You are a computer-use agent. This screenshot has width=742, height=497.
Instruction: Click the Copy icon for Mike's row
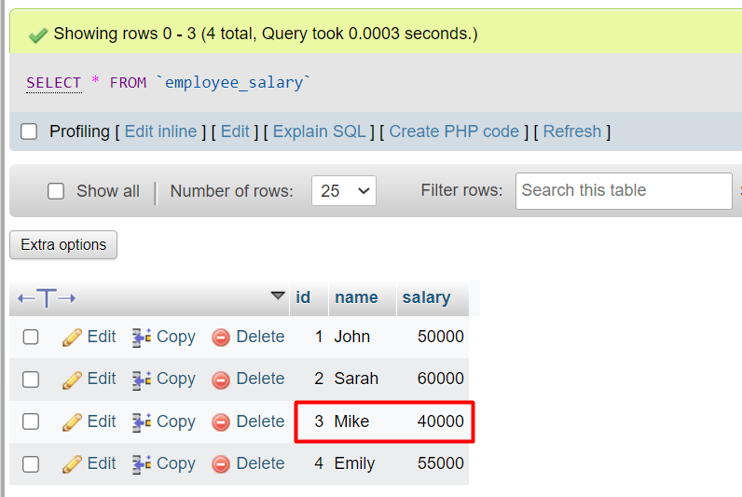click(142, 422)
